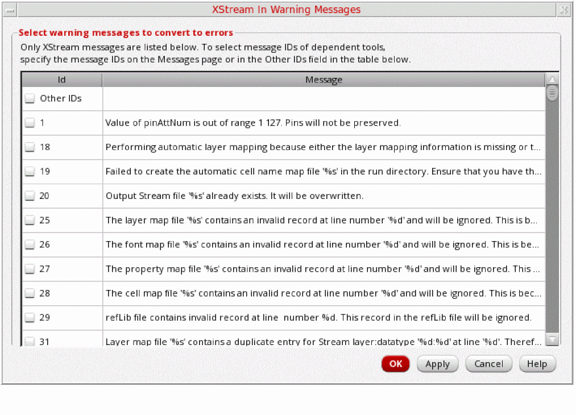Viewport: 576px width, 415px height.
Task: Select 'The property map file' invalid record message
Action: click(x=324, y=269)
